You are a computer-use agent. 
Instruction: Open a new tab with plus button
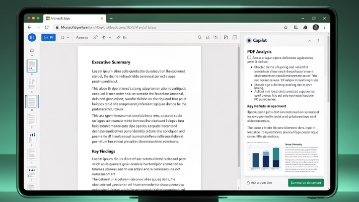click(111, 18)
